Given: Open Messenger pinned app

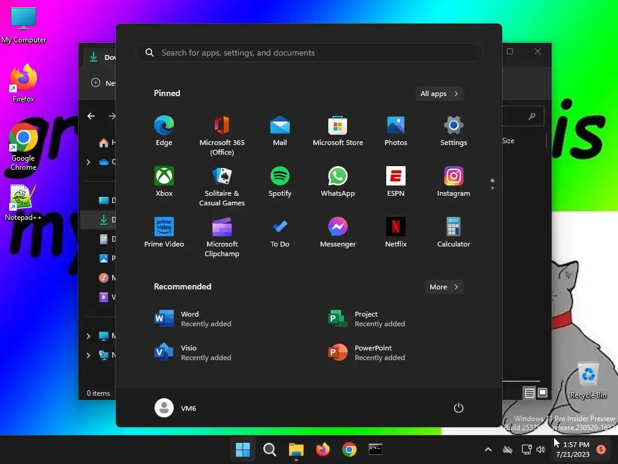Looking at the screenshot, I should pyautogui.click(x=338, y=233).
